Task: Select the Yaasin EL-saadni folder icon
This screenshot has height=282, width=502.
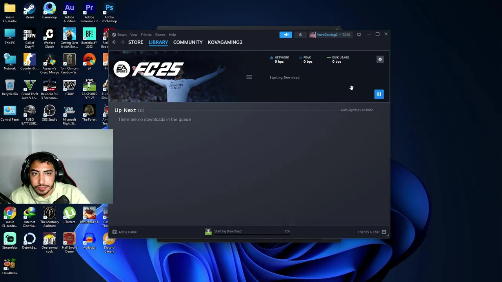Action: click(10, 13)
